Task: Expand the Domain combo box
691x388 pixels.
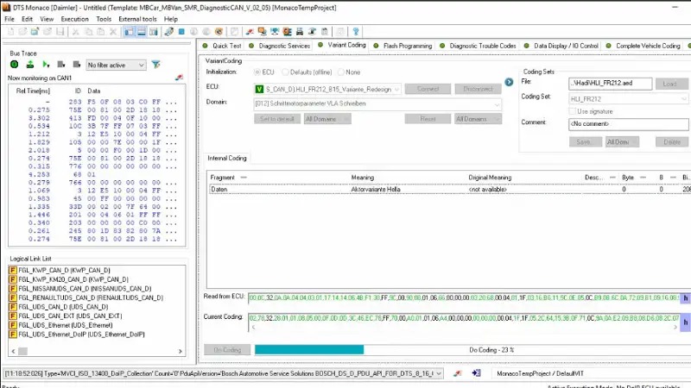Action: (x=497, y=103)
